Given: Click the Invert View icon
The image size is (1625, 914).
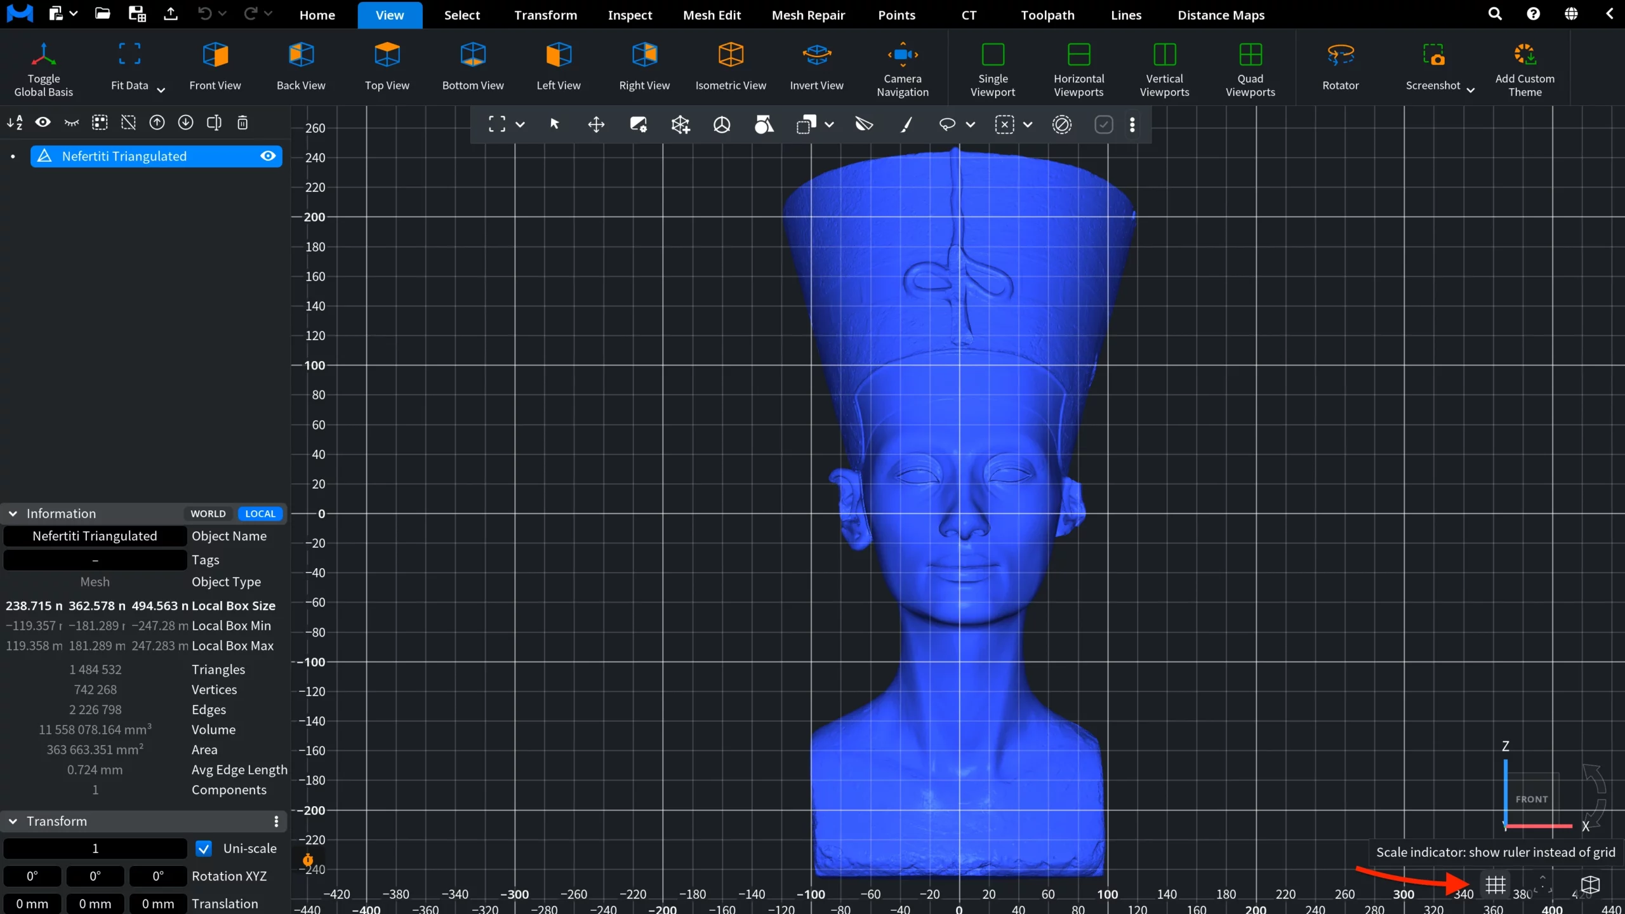Looking at the screenshot, I should coord(816,55).
